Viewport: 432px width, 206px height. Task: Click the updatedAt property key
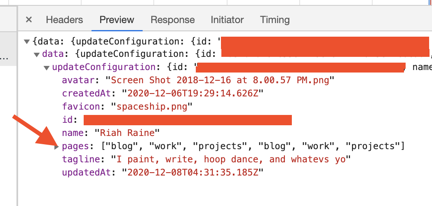click(x=87, y=172)
